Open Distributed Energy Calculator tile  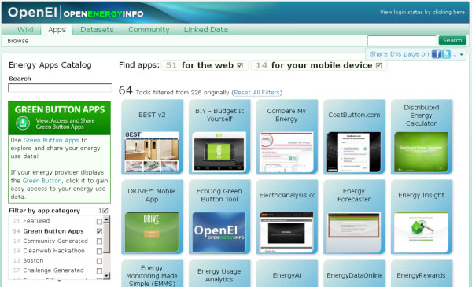pyautogui.click(x=422, y=137)
